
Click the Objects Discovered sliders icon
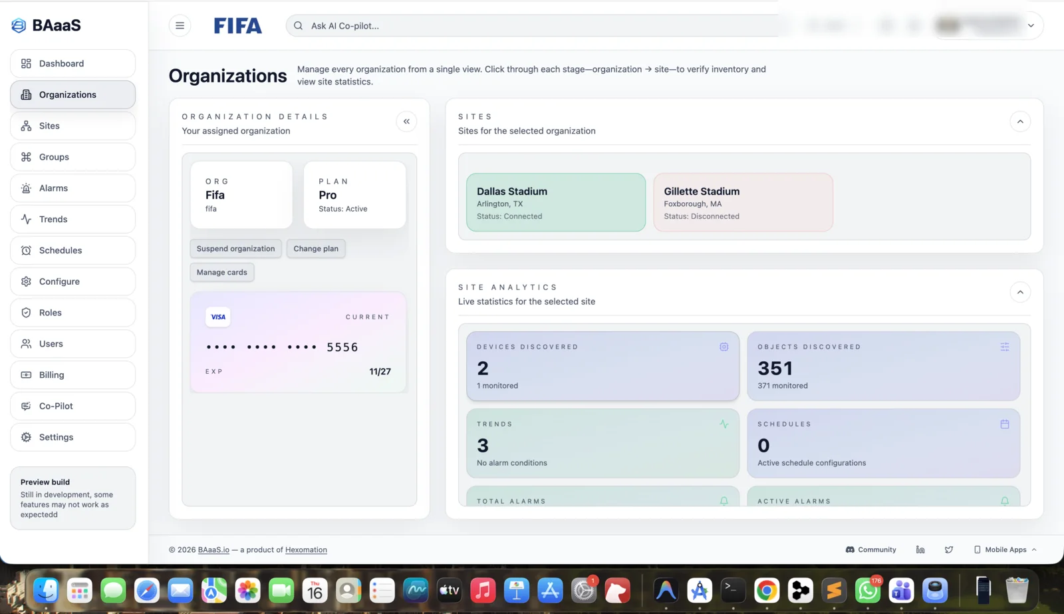pyautogui.click(x=1004, y=347)
